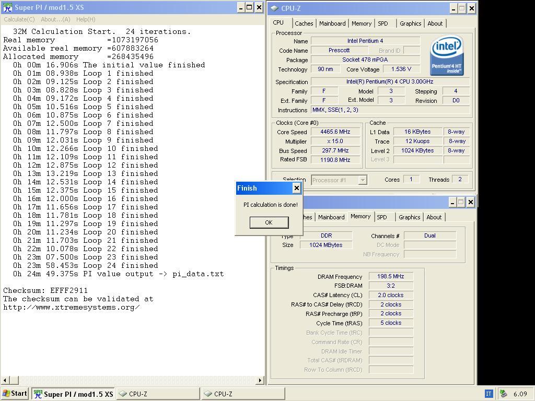Click the Instructions field MMX, SSE(1, 2, 3)
This screenshot has width=535, height=401.
tap(390, 110)
